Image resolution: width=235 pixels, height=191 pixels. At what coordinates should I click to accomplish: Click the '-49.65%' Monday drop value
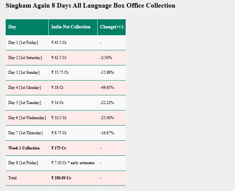(107, 87)
